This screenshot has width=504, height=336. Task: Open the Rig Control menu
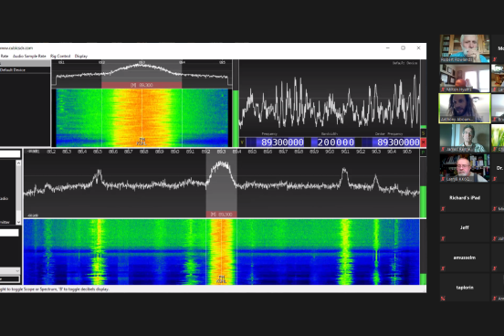[x=60, y=56]
